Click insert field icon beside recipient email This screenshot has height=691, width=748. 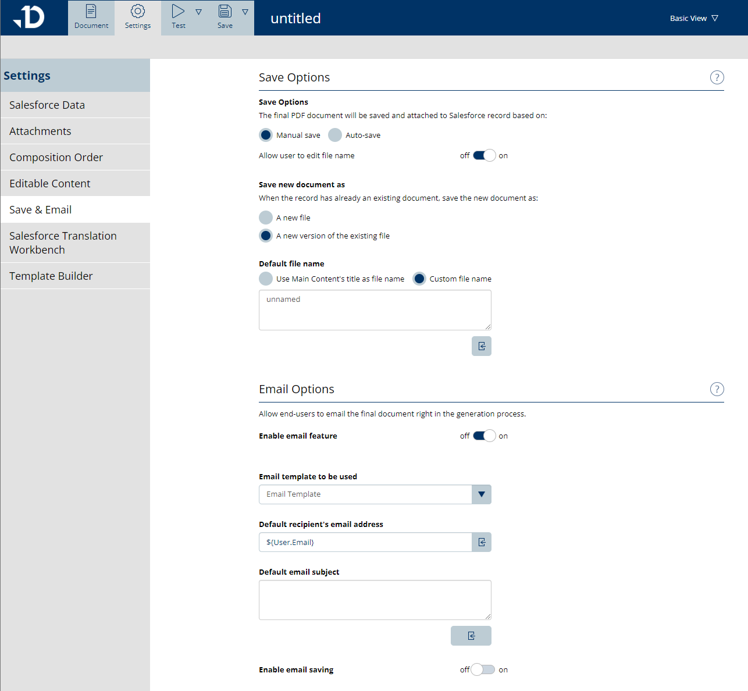[x=481, y=542]
